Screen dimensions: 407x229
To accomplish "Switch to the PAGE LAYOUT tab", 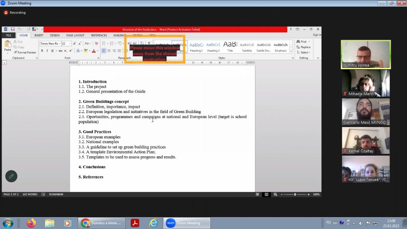I will click(x=75, y=35).
